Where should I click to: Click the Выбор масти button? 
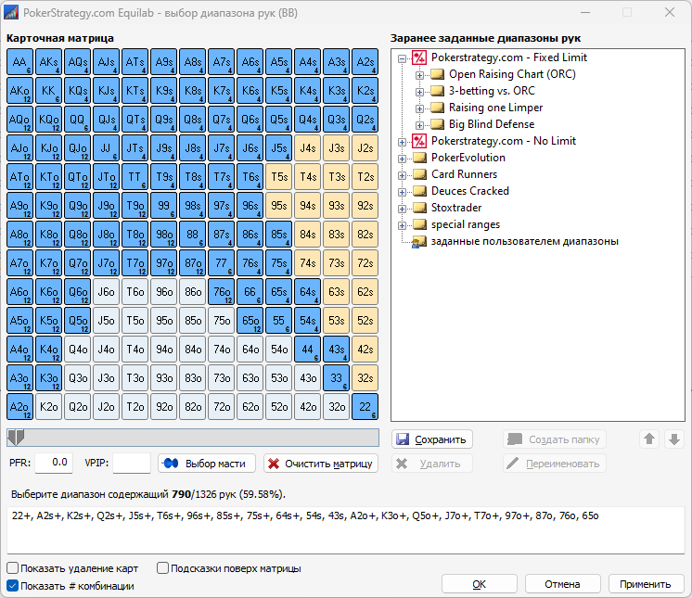207,464
